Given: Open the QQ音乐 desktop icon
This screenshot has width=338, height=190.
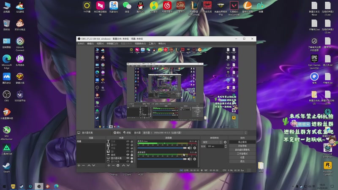Looking at the screenshot, I should click(154, 7).
